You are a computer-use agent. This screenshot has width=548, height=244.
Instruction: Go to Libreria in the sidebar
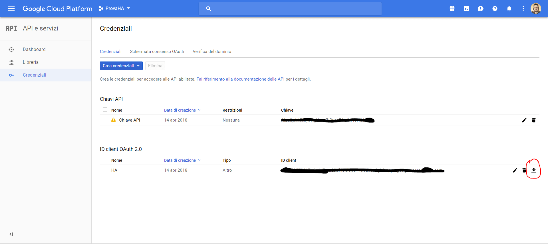coord(31,62)
